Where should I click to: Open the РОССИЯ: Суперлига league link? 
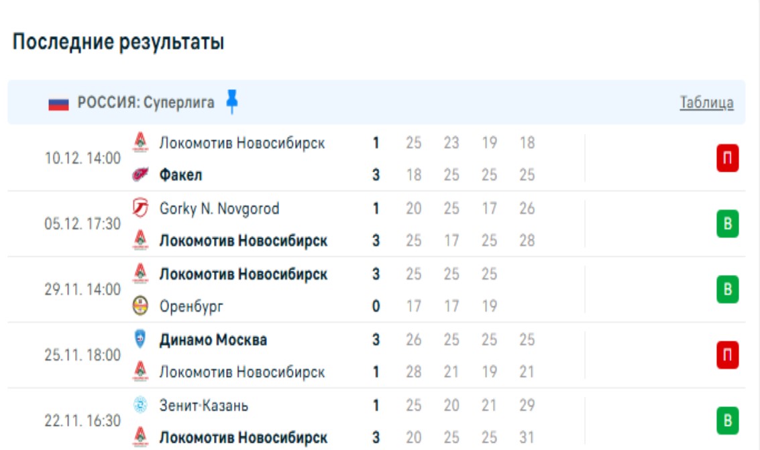point(146,103)
